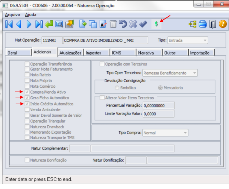The image size is (229, 189).
Task: Go to first record icon
Action: pos(9,24)
